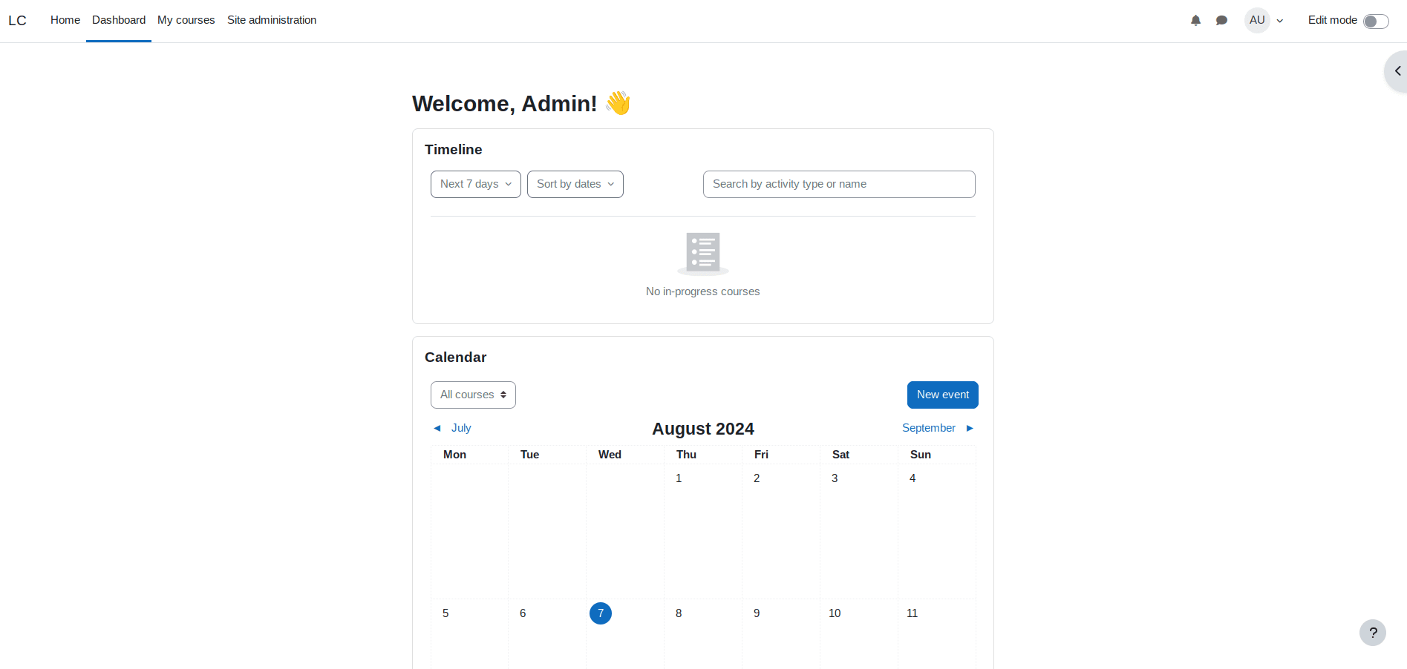Viewport: 1407px width, 669px height.
Task: Open the messaging speech bubble icon
Action: pos(1221,21)
